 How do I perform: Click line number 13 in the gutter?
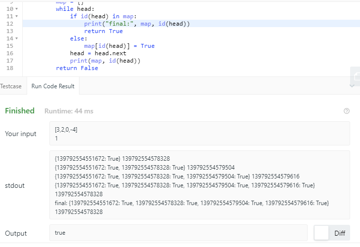click(x=10, y=31)
